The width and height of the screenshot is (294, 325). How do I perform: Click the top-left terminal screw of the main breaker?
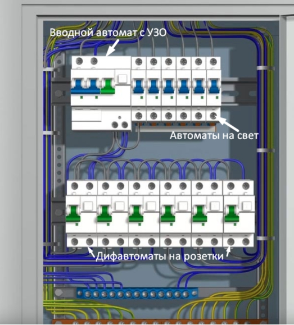click(79, 61)
